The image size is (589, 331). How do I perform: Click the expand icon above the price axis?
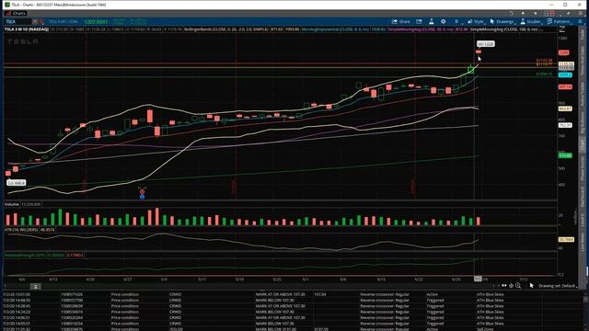562,29
